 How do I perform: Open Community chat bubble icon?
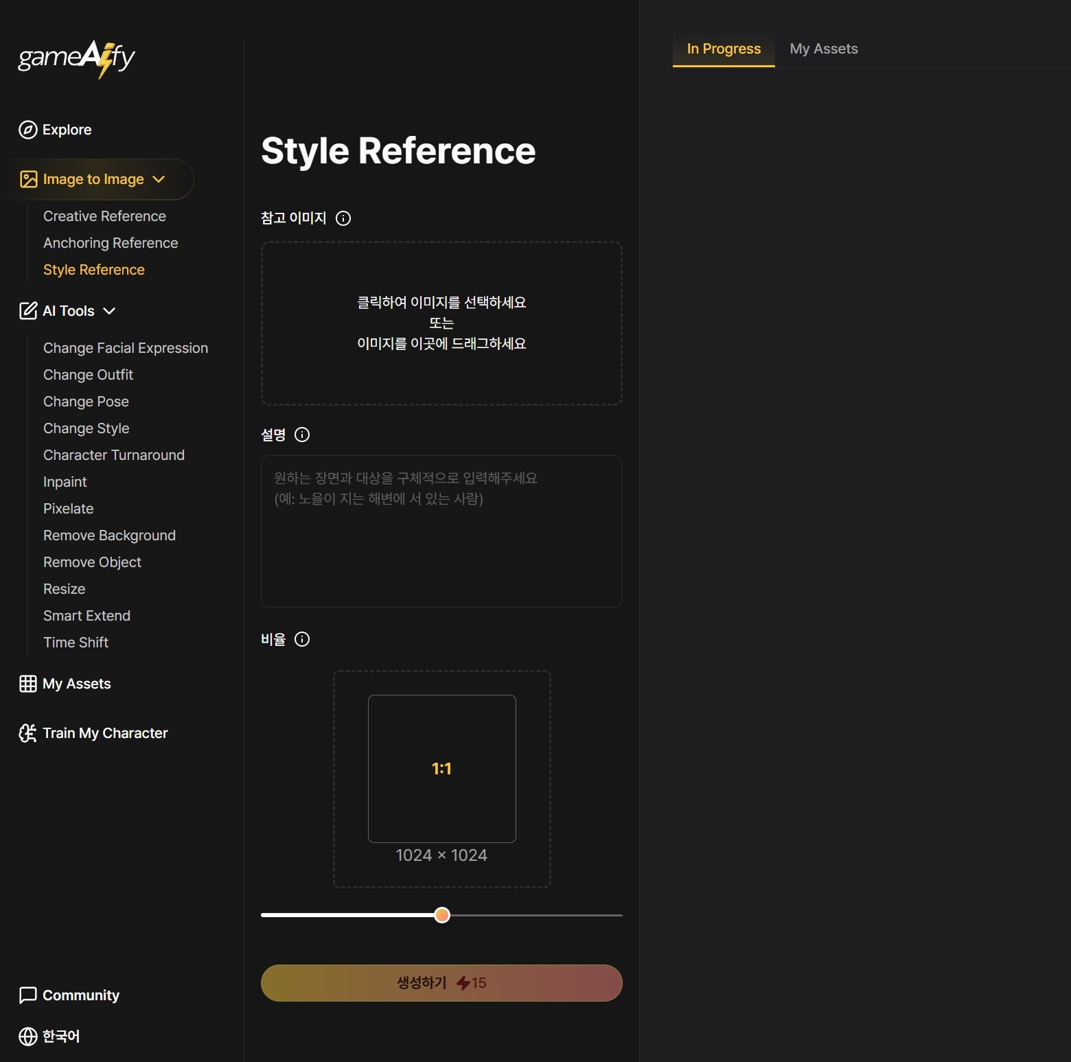[28, 995]
